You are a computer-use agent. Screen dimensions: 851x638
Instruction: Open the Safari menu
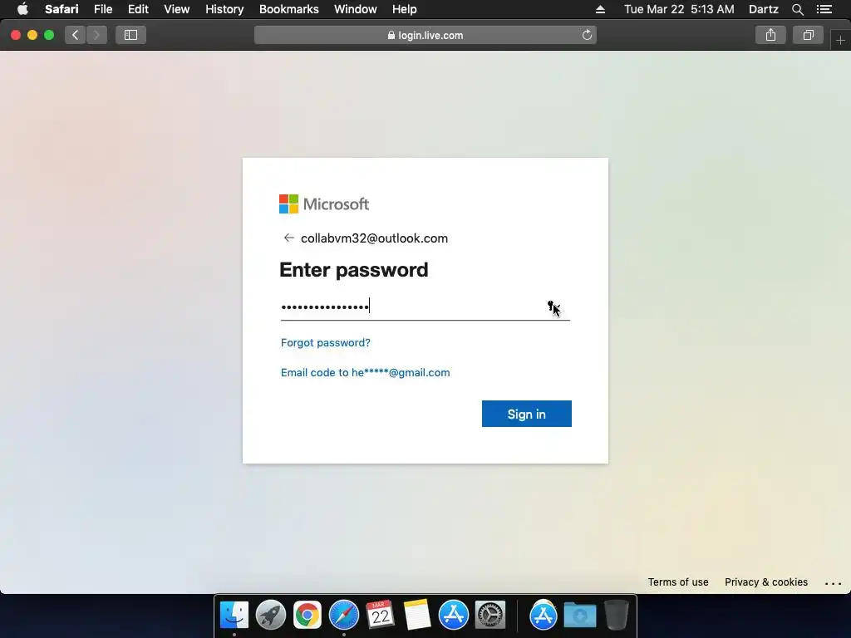(61, 9)
